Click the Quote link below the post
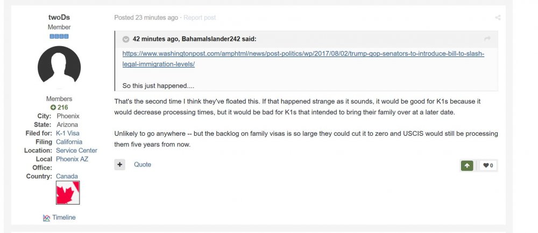The height and width of the screenshot is (233, 538). (x=143, y=165)
